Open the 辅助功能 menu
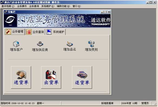 pyautogui.click(x=63, y=6)
